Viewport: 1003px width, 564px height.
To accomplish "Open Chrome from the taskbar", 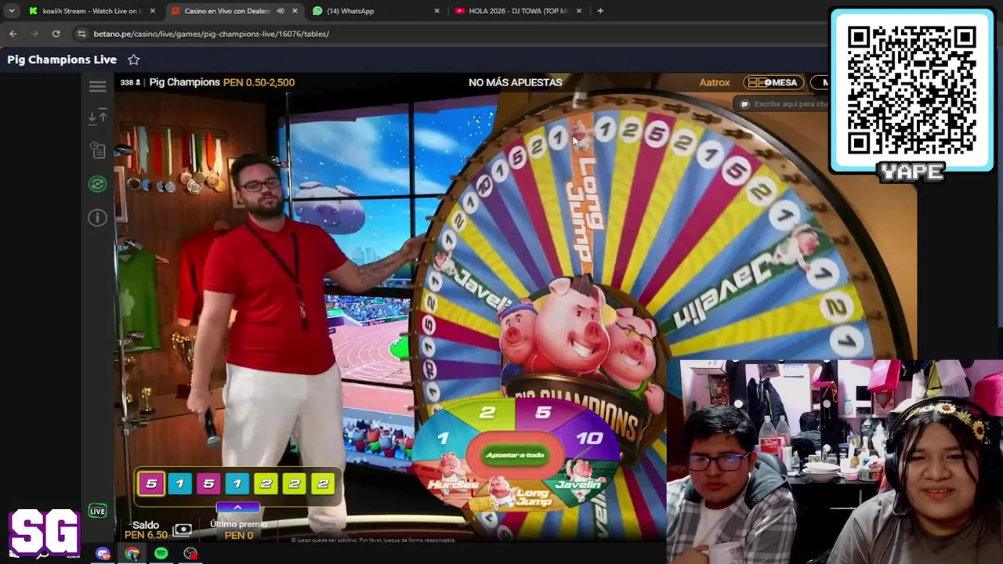I will click(x=132, y=554).
